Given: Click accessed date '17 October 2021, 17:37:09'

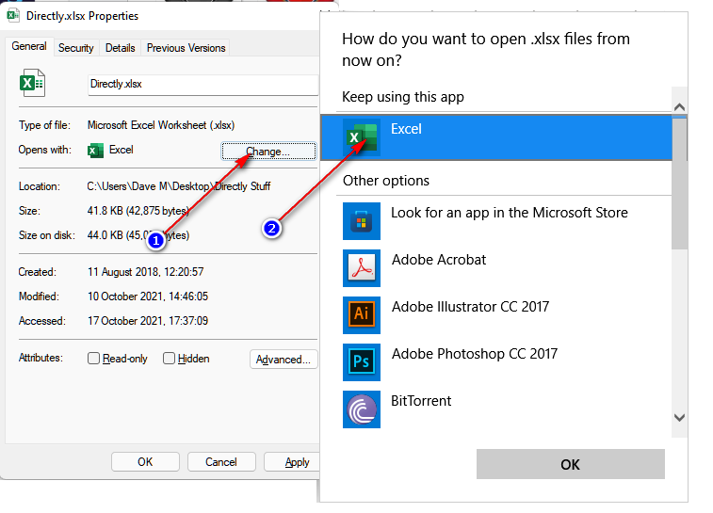Looking at the screenshot, I should [148, 321].
